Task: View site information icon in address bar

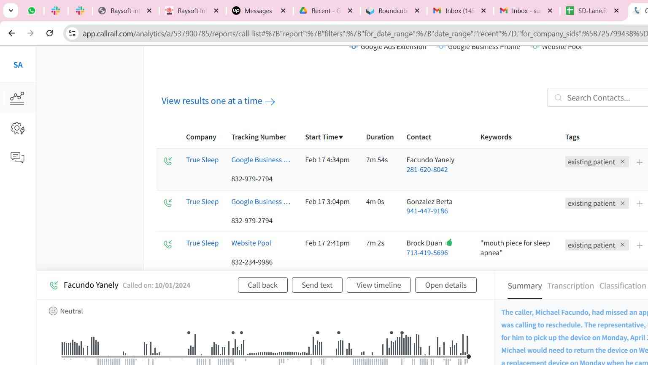Action: [72, 33]
